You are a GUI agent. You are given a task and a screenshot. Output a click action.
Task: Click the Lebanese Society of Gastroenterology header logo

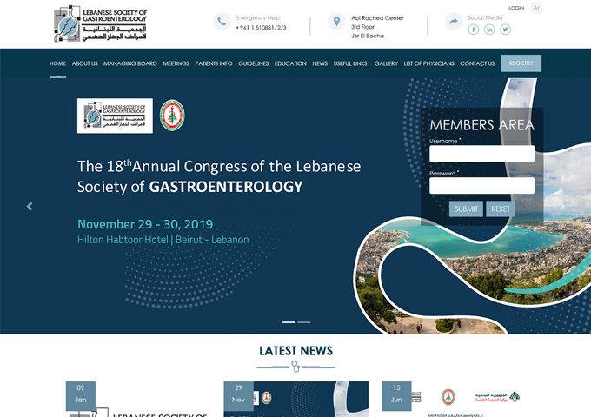tap(100, 23)
